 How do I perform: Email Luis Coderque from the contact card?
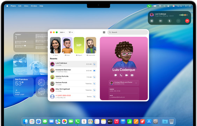(x=132, y=75)
